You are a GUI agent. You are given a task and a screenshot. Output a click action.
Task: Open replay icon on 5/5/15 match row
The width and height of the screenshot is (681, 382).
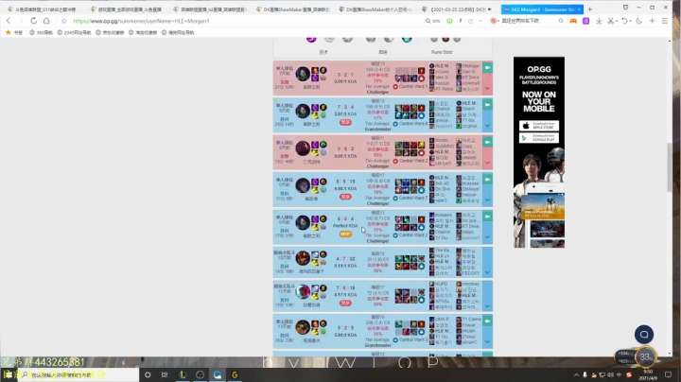click(487, 179)
